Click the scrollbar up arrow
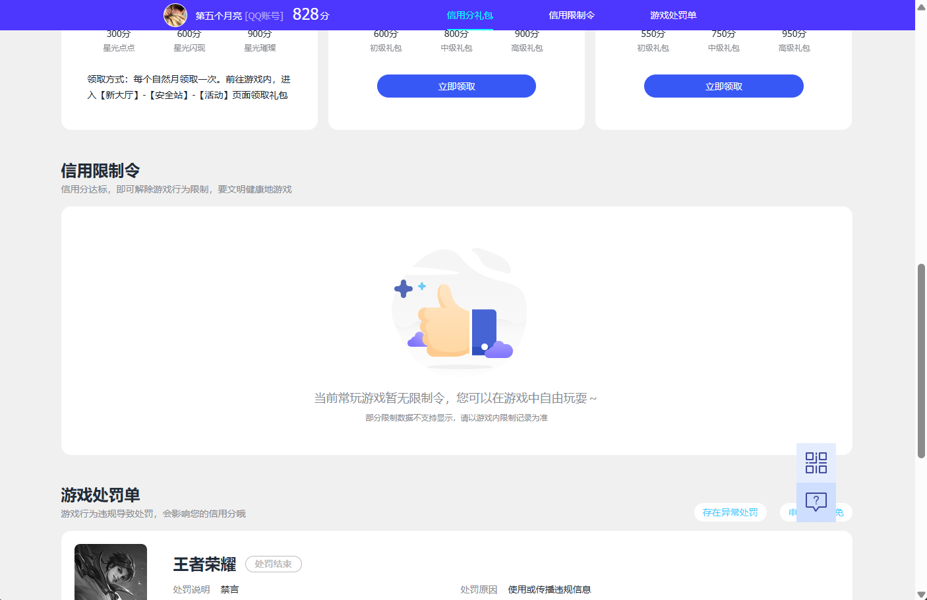This screenshot has height=600, width=927. click(x=921, y=7)
